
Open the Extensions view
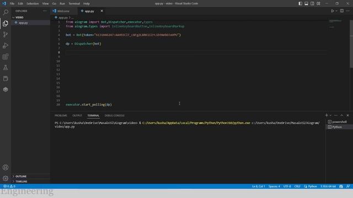point(6,56)
